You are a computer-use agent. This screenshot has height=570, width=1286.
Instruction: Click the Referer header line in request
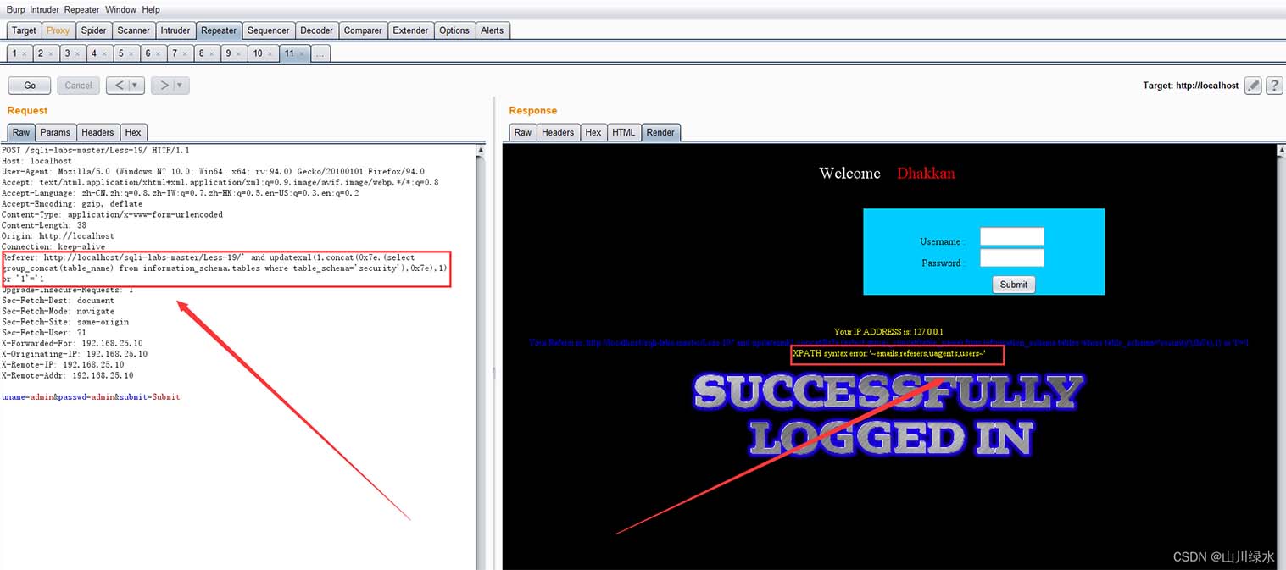tap(225, 268)
